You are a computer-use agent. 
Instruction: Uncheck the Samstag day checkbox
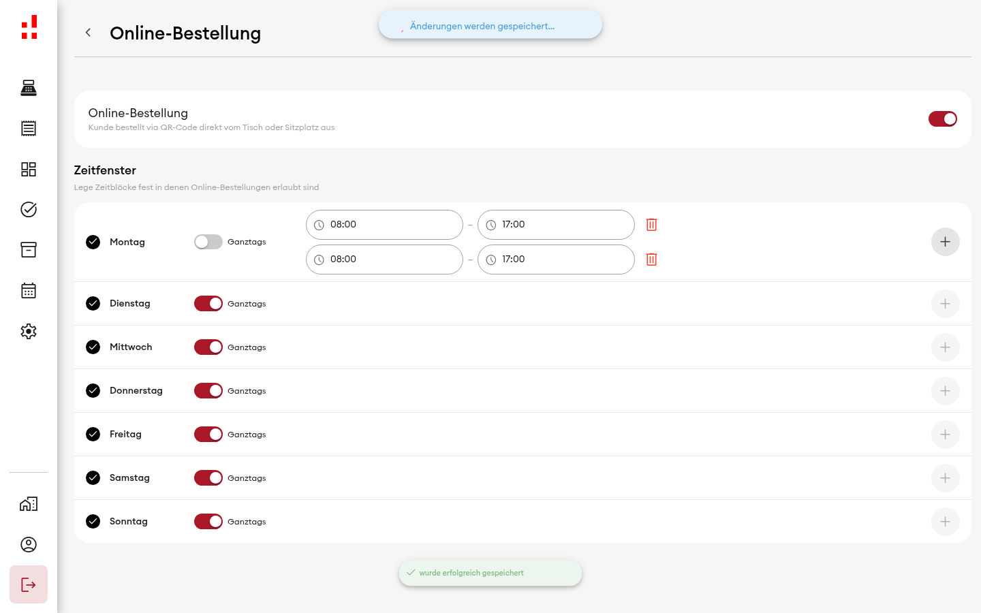coord(93,478)
